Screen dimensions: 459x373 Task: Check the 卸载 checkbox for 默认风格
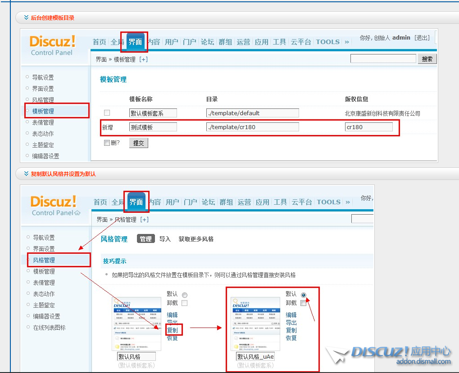(x=184, y=303)
